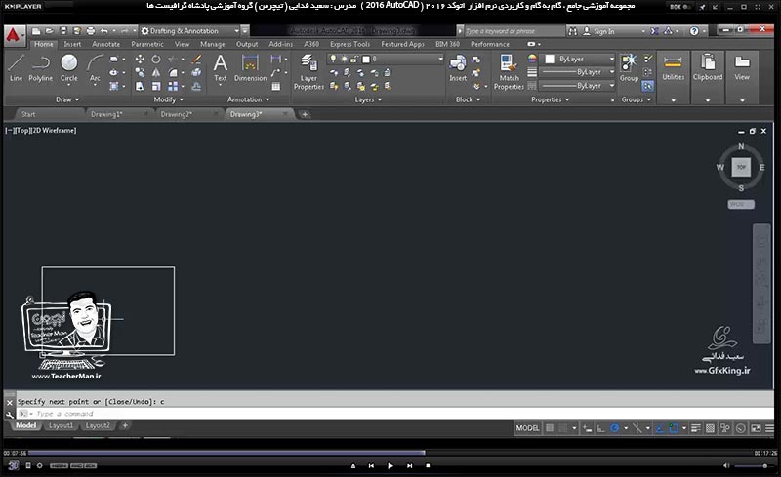
Task: Toggle transparency display in status bar
Action: point(711,428)
